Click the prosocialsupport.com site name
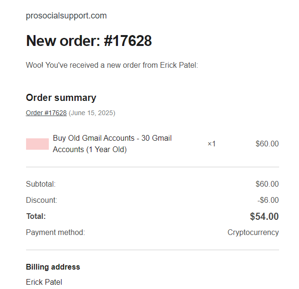299x289 pixels. [66, 16]
